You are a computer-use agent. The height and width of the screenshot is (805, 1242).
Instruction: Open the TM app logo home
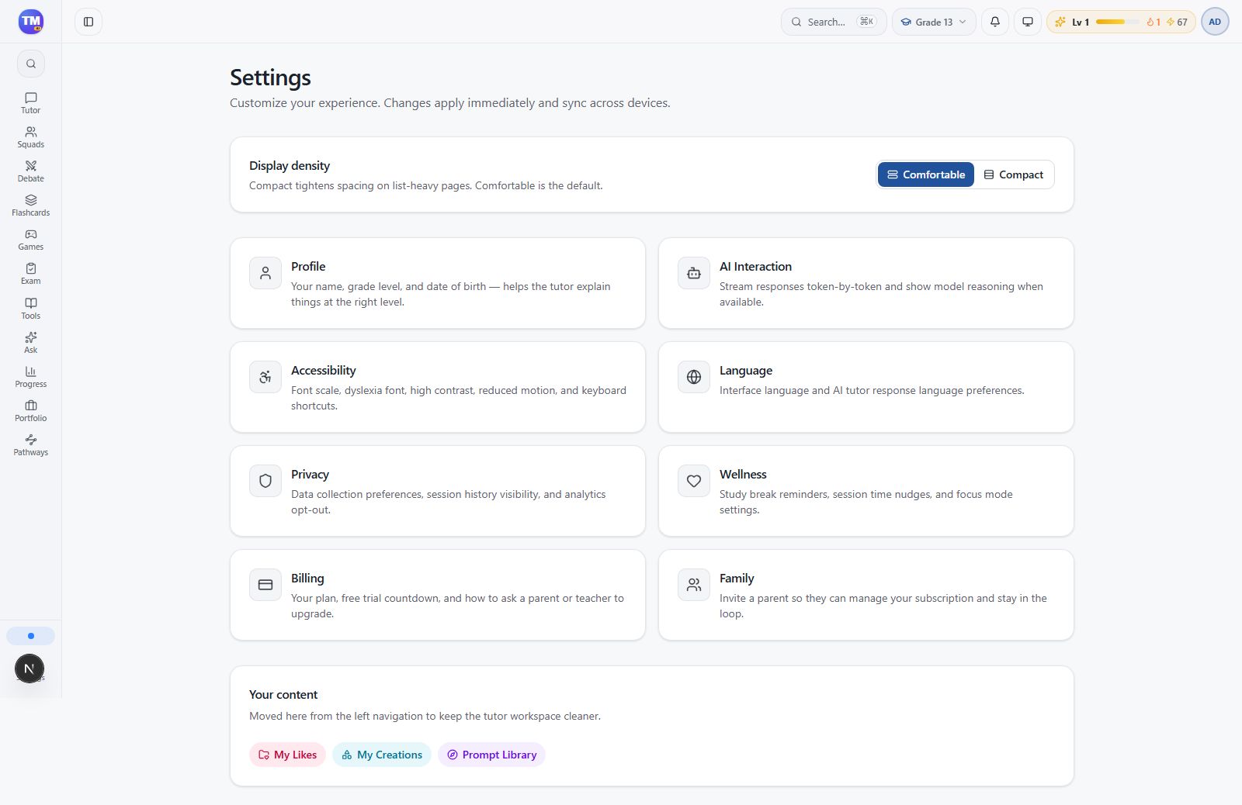31,22
